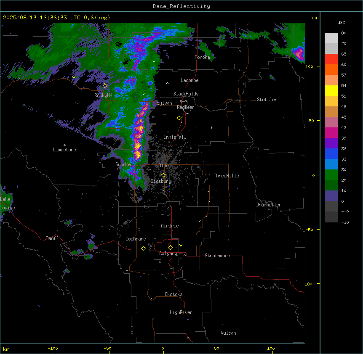Click the yellow diamond marker above RockyMH
The image size is (363, 354).
point(105,86)
